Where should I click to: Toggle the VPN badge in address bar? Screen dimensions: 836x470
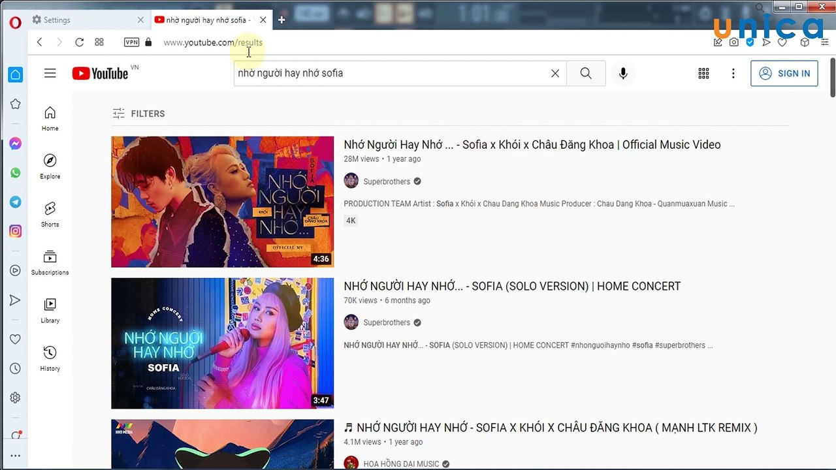click(131, 42)
